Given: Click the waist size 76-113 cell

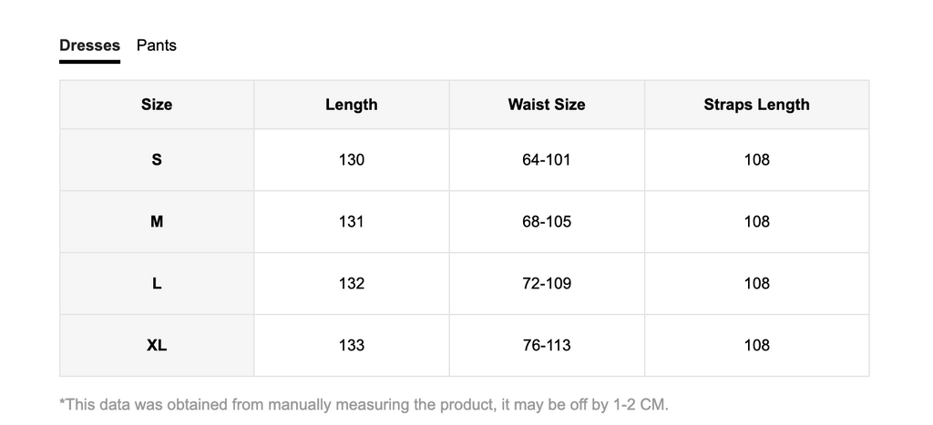Looking at the screenshot, I should [x=547, y=345].
